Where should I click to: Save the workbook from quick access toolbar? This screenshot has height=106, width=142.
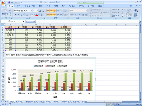pos(9,2)
